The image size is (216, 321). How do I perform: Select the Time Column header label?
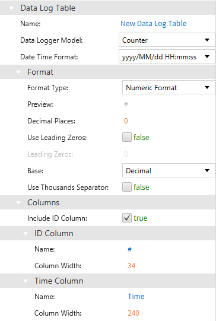pyautogui.click(x=59, y=281)
